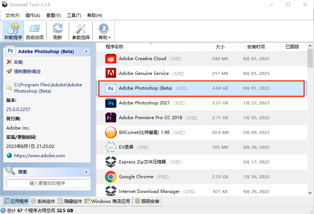Collapse the Adobe Photoshop (Beta) info panel chevron
Viewport: 314px width, 214px height.
point(86,51)
